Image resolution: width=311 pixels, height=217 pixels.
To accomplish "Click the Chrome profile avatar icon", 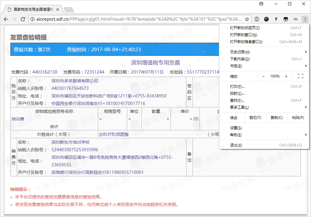I will [261, 4].
